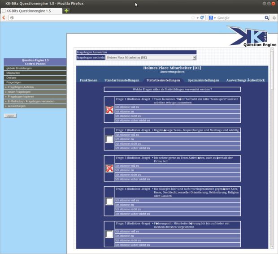The height and width of the screenshot is (254, 278).
Task: Click Frage 1 answer 'Ich stimme sicher nicht zu'
Action: point(178,121)
